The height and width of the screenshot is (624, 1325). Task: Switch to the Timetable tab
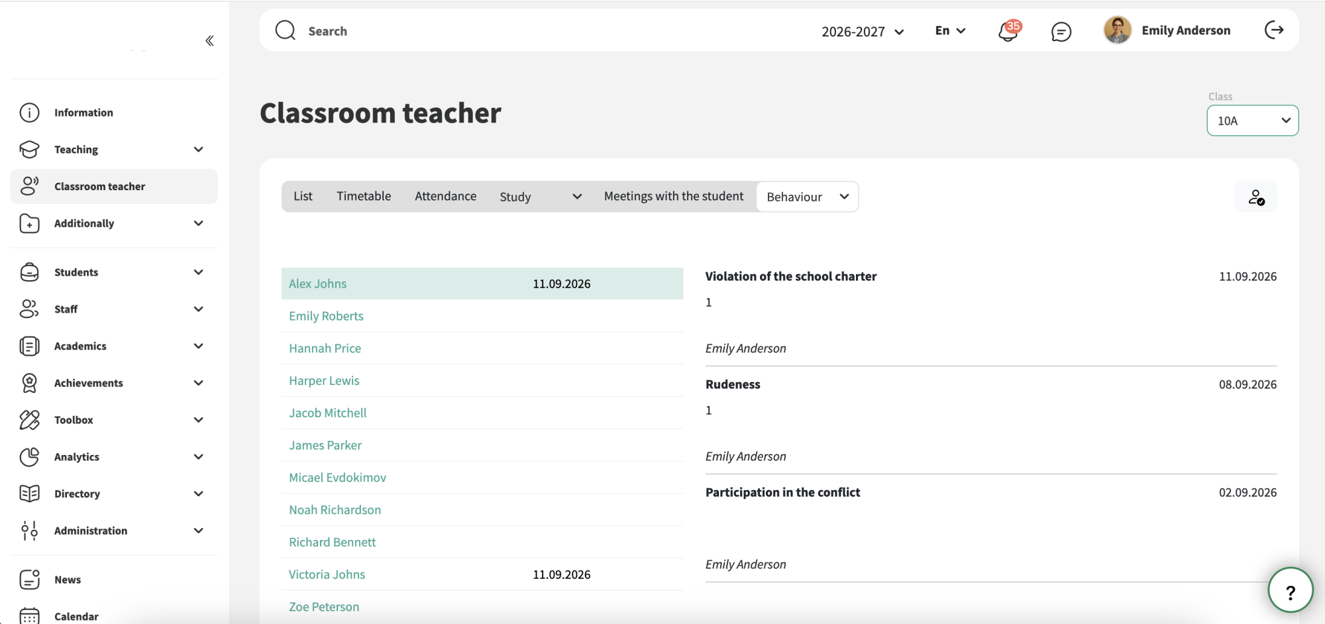[x=364, y=197]
